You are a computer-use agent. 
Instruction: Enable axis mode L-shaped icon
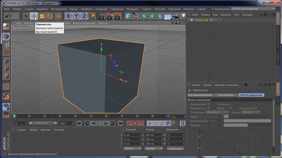point(6,87)
